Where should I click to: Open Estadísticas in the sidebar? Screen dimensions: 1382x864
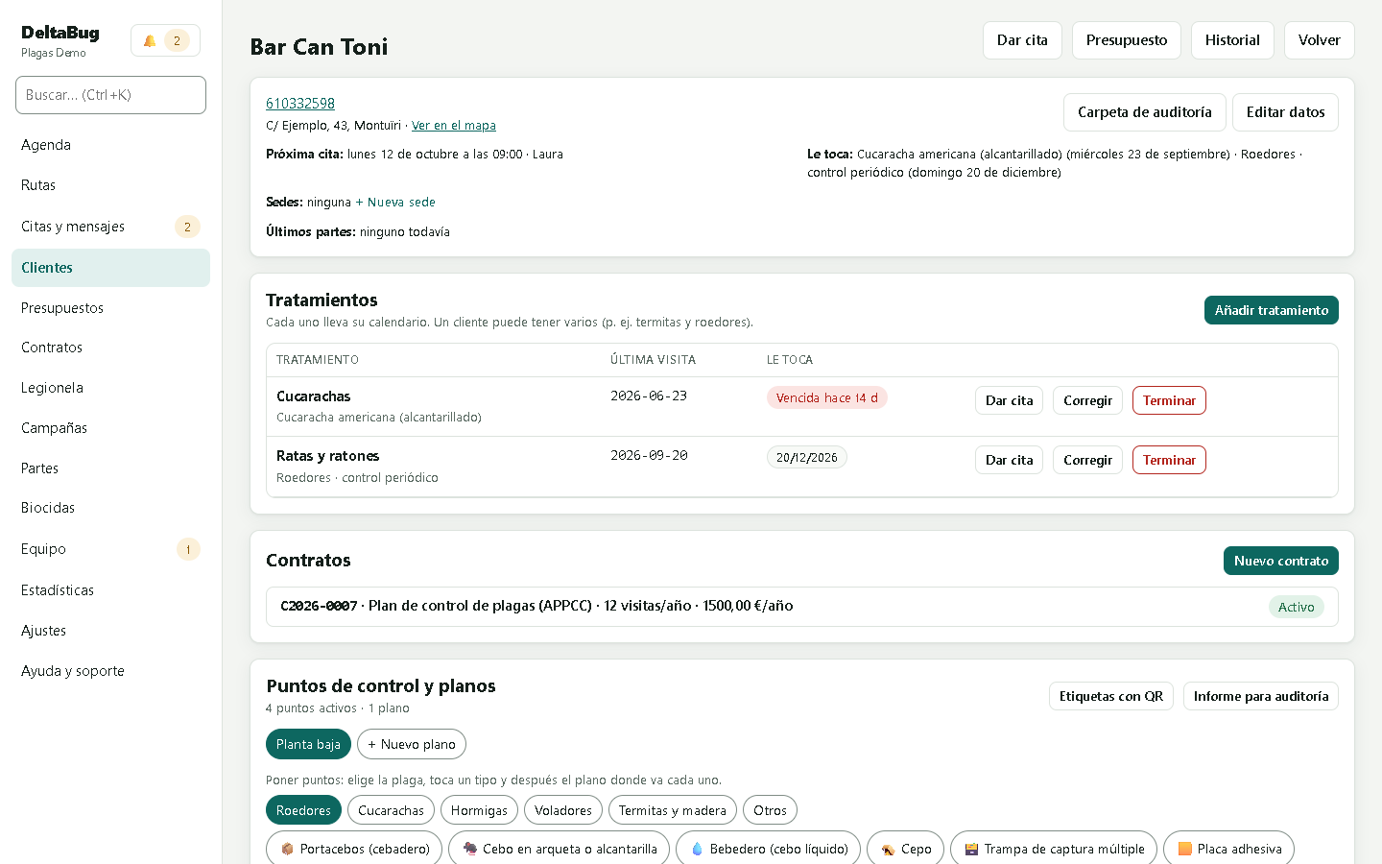(110, 590)
